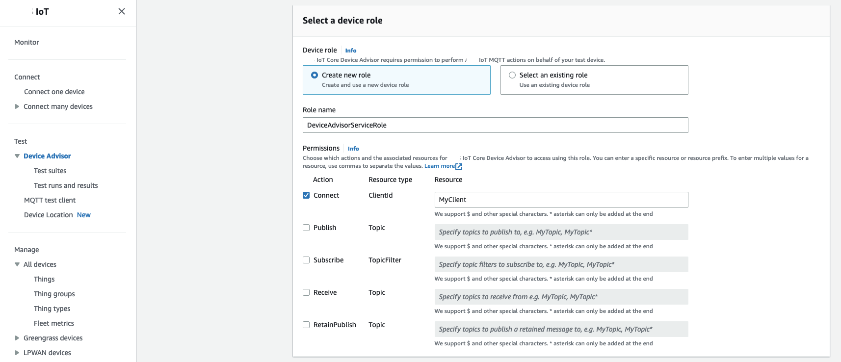Open the Info link beside Device role
Image resolution: width=841 pixels, height=362 pixels.
pyautogui.click(x=350, y=51)
